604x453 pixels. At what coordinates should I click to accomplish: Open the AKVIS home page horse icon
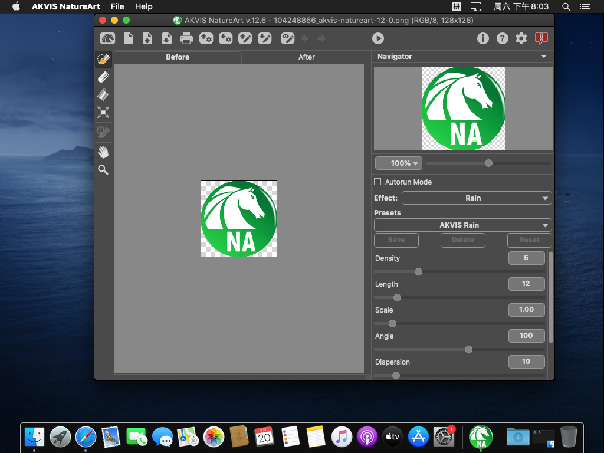(x=108, y=38)
